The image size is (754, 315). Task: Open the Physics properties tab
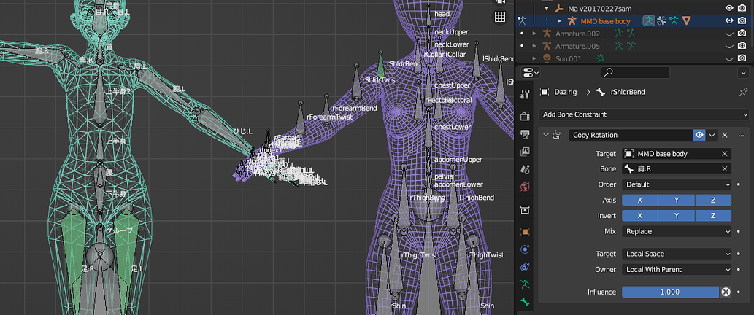click(x=525, y=249)
